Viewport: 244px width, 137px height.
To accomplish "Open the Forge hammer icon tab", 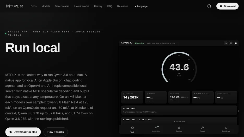I will click(203, 128).
